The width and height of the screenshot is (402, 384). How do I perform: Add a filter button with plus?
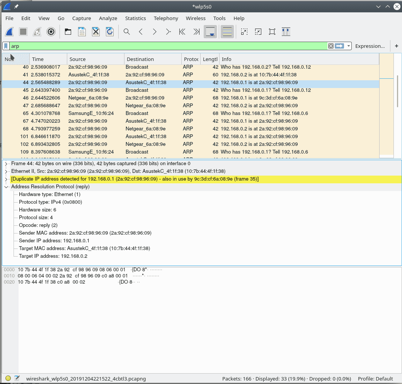tap(397, 46)
